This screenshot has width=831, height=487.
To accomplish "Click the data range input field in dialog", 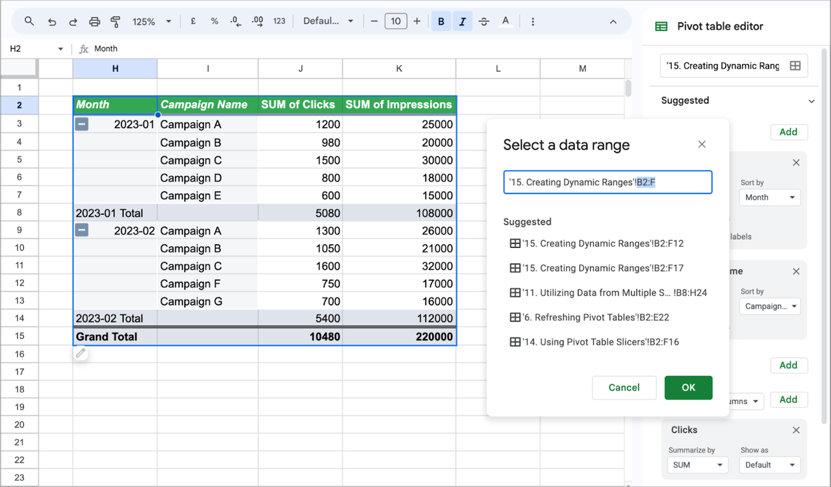I will point(607,182).
